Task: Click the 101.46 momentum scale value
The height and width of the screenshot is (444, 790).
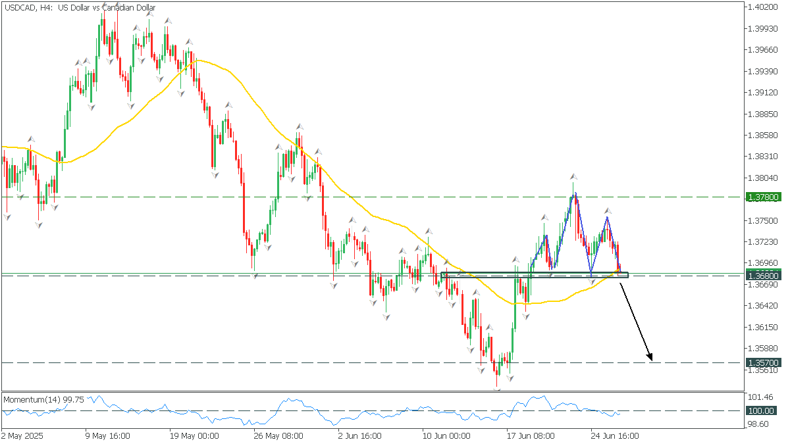Action: [x=761, y=397]
